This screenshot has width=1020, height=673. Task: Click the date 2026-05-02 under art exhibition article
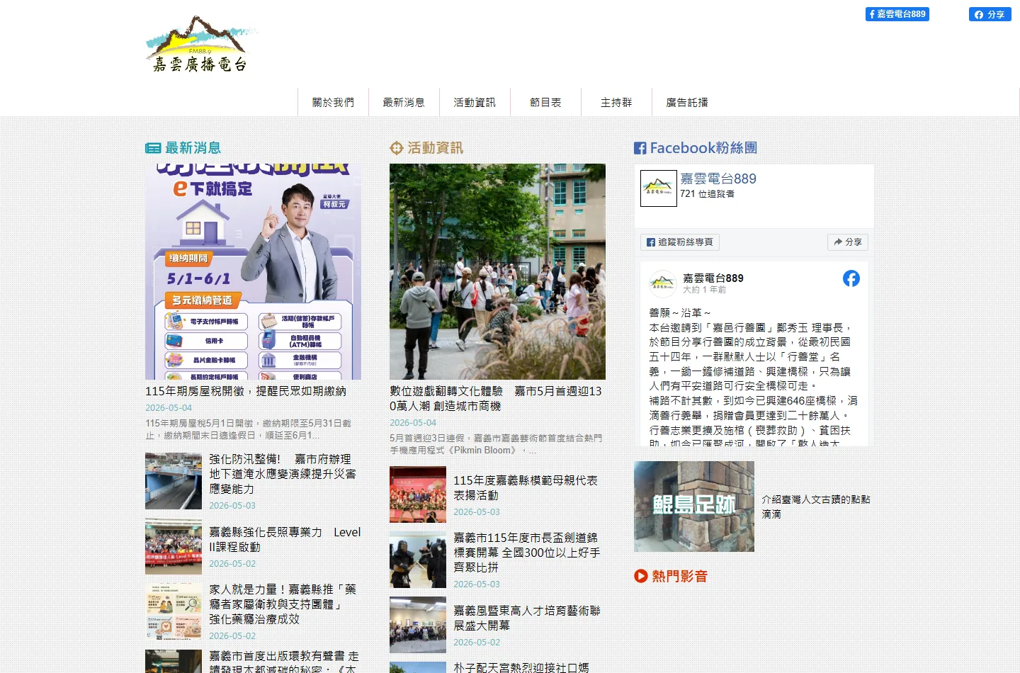pyautogui.click(x=477, y=643)
